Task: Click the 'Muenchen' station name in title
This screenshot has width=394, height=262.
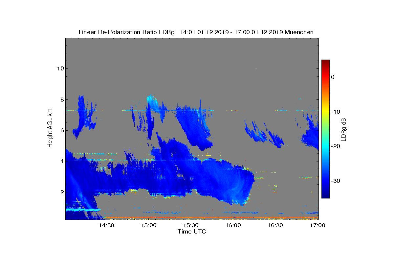Action: tap(299, 32)
